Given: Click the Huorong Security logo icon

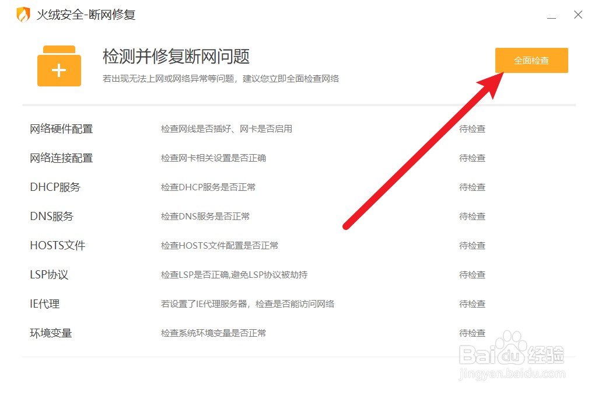Looking at the screenshot, I should (22, 14).
